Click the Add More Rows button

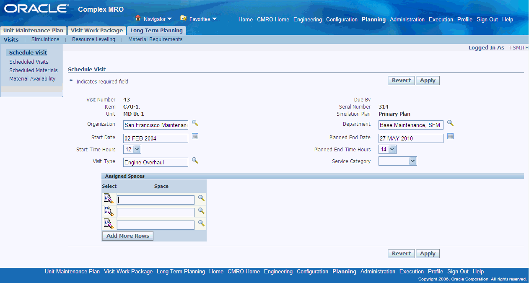pos(128,236)
